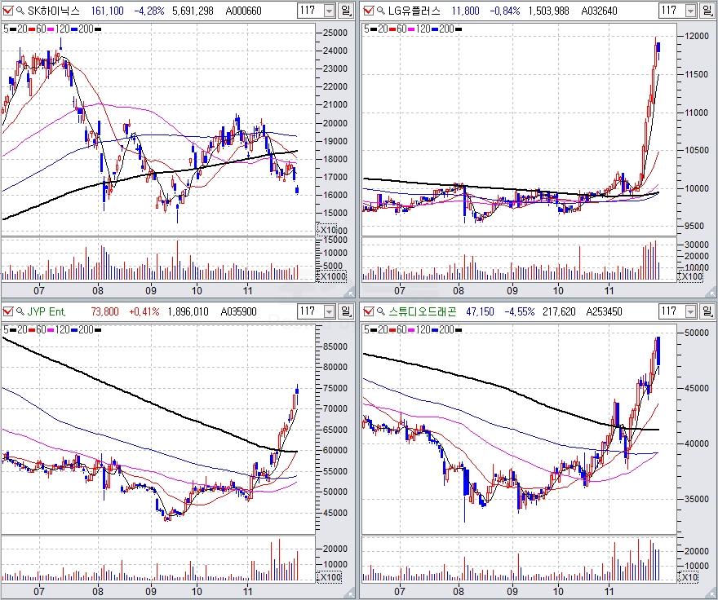718x600 pixels.
Task: Open the 117 dropdown on JYP Ent. chart
Action: click(x=329, y=311)
